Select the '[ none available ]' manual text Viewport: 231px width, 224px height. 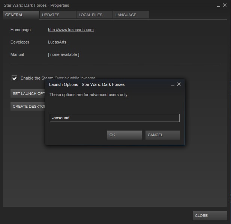tap(64, 54)
